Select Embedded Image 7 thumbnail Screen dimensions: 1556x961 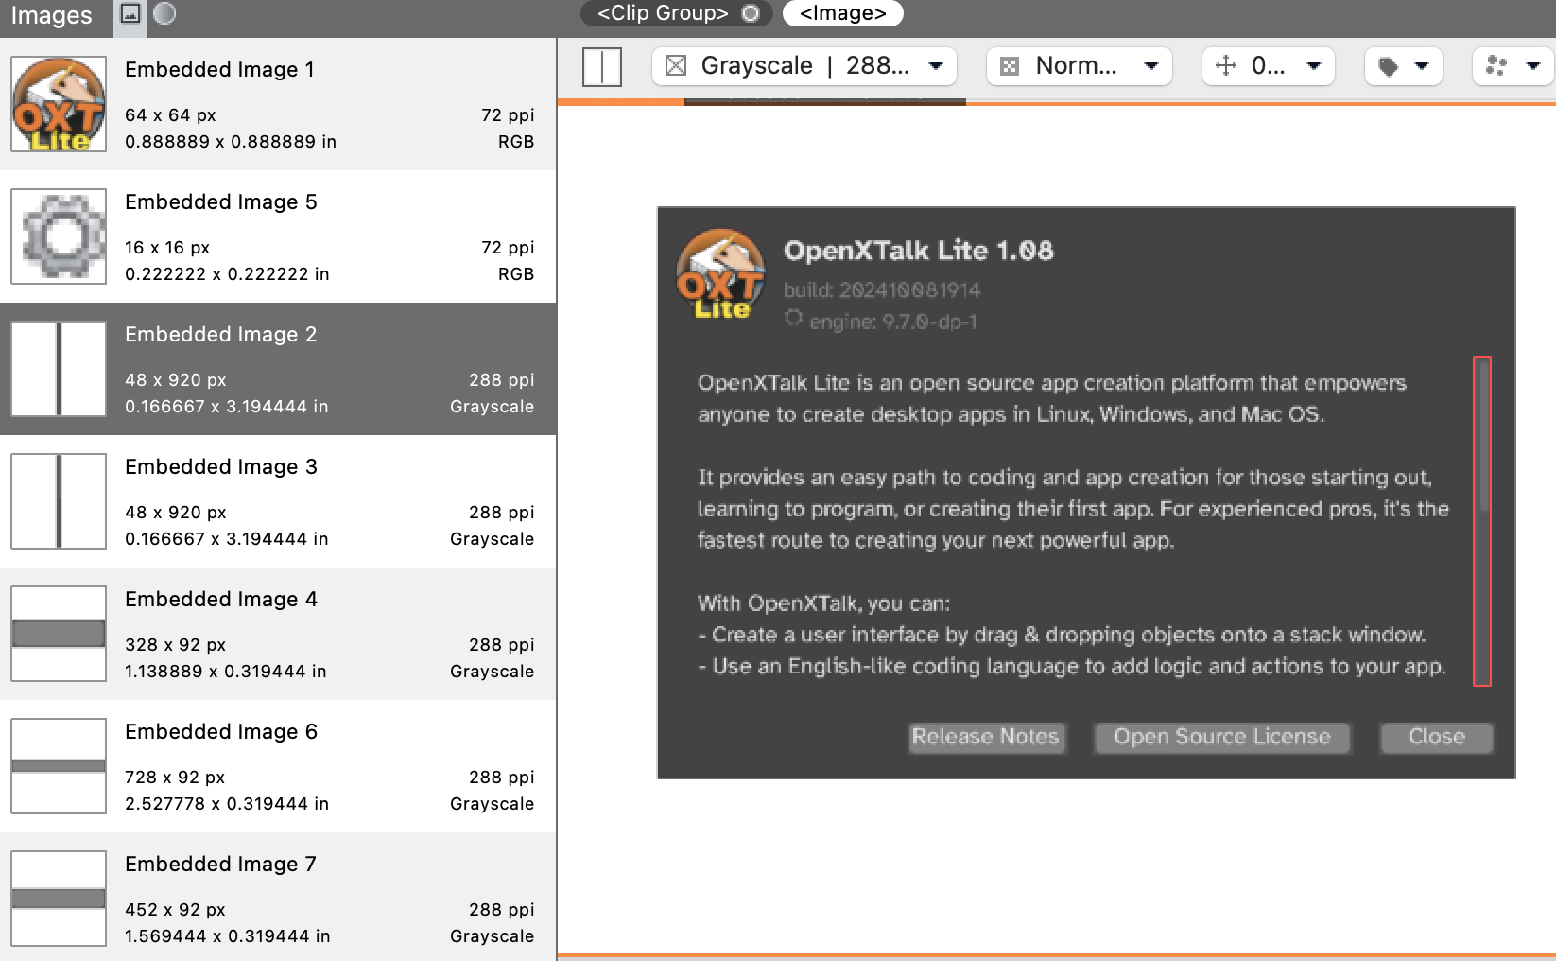[59, 899]
